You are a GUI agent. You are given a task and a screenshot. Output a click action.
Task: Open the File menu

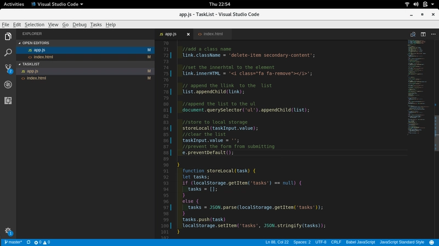[x=5, y=25]
